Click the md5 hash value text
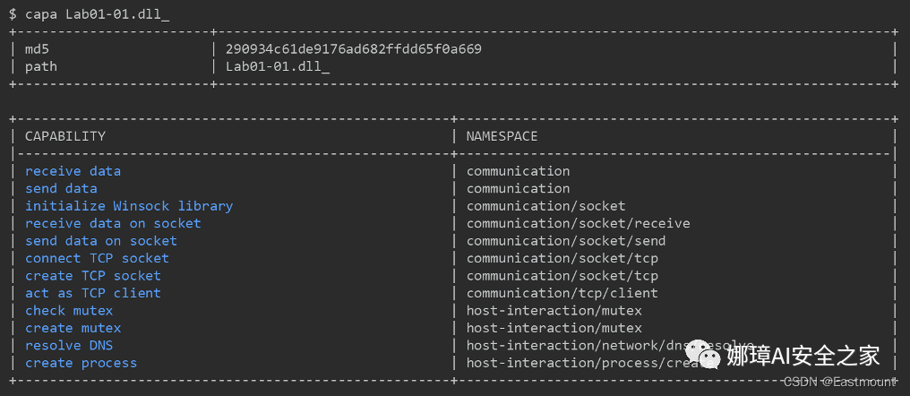The height and width of the screenshot is (396, 910). coord(354,49)
